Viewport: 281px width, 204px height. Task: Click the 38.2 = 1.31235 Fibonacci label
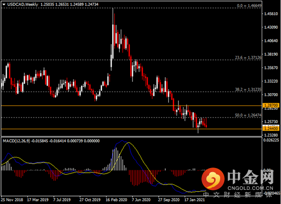(248, 90)
